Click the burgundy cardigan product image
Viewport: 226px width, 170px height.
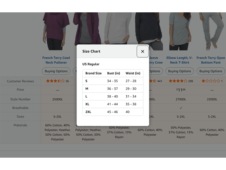coord(87,29)
